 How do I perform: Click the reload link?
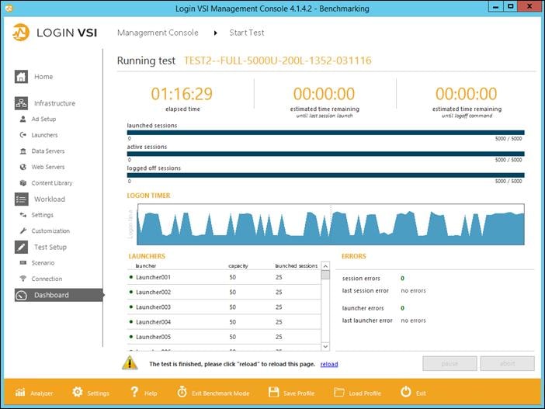[329, 364]
